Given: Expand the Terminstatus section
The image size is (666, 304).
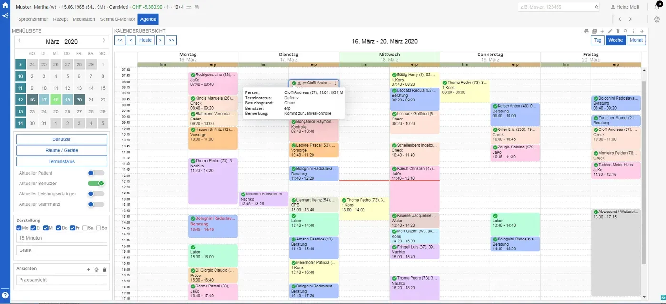Looking at the screenshot, I should tap(61, 161).
